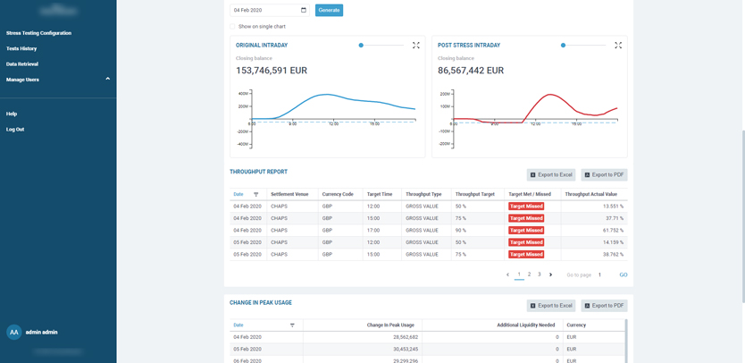Go to next page of throughput report
This screenshot has width=745, height=363.
coord(551,274)
